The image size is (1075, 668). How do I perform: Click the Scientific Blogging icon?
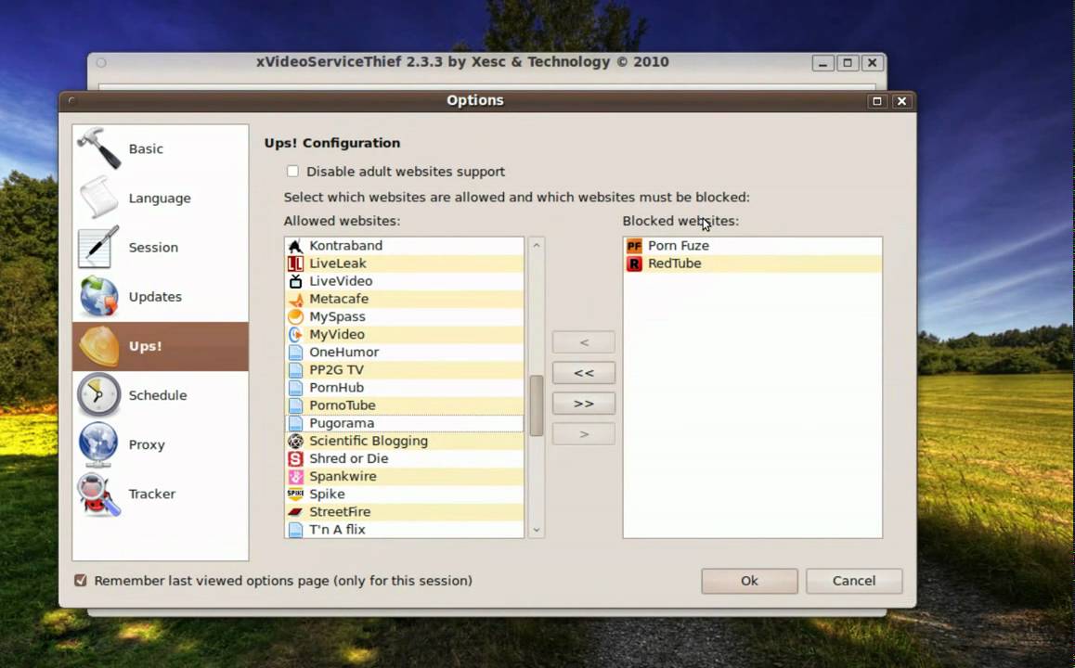coord(295,442)
